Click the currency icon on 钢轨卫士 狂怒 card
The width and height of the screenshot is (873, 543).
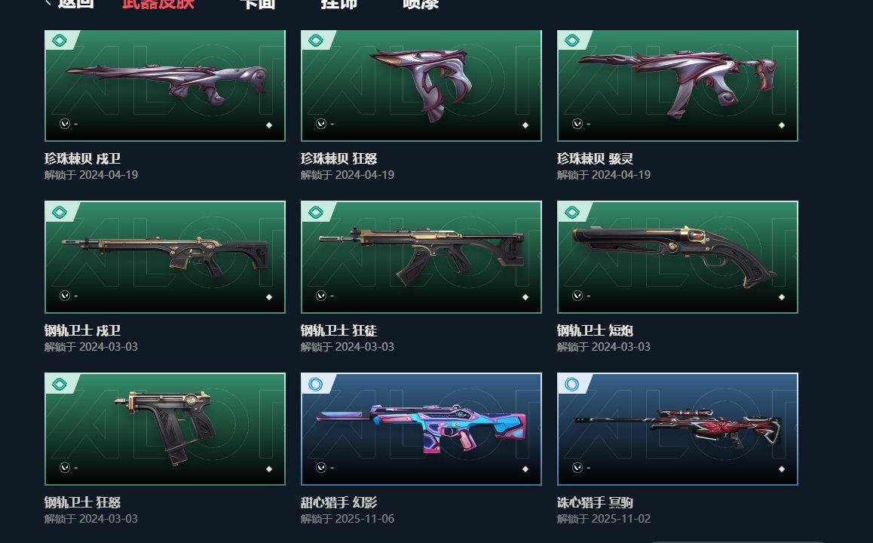tap(65, 468)
